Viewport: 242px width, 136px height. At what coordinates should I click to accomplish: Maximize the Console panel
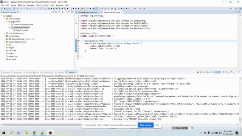[239, 72]
